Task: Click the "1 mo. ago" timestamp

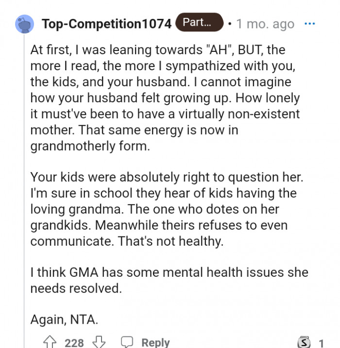Action: point(265,24)
